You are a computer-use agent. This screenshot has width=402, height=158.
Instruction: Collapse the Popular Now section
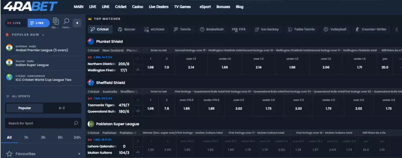(x=43, y=35)
